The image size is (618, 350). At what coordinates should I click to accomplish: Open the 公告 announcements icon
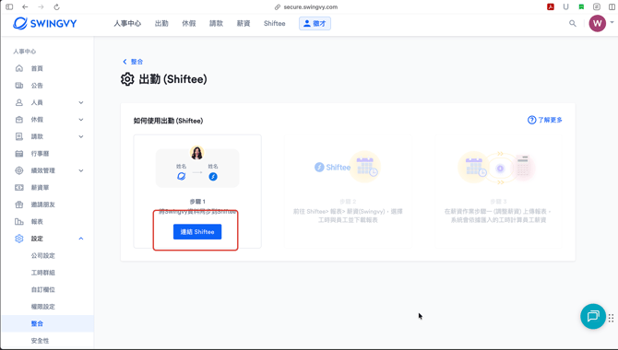pyautogui.click(x=19, y=86)
